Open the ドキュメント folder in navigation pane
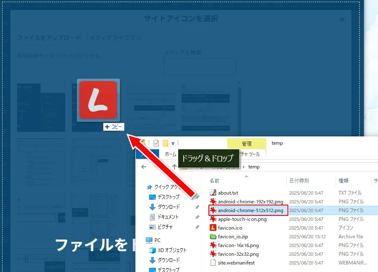Viewport: 378px width, 272px height. 168,217
